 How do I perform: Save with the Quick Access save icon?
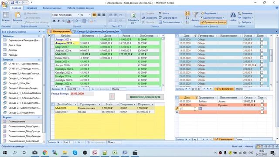(12, 3)
